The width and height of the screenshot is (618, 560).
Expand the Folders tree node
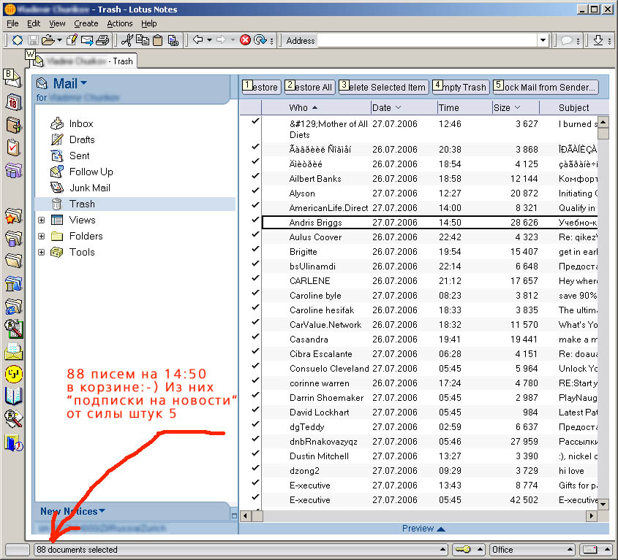tap(42, 236)
